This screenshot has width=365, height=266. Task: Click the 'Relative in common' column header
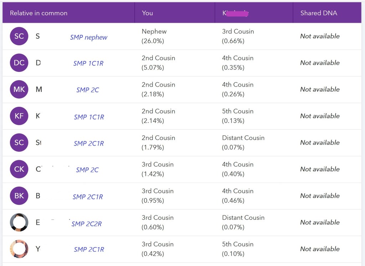38,13
